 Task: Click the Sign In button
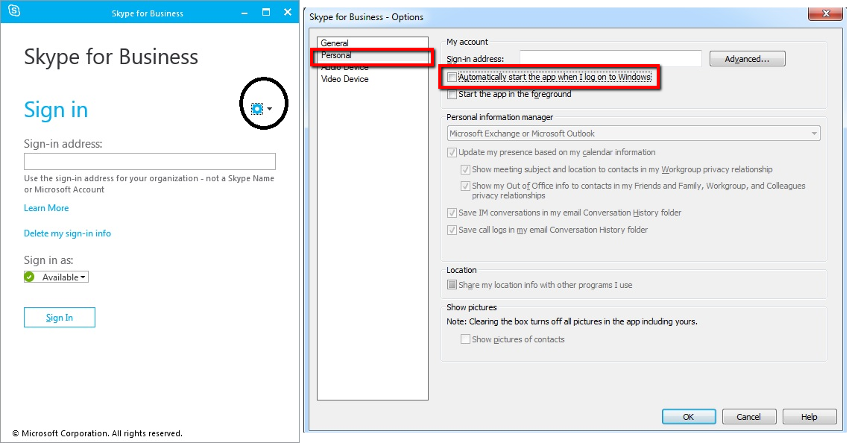tap(59, 318)
